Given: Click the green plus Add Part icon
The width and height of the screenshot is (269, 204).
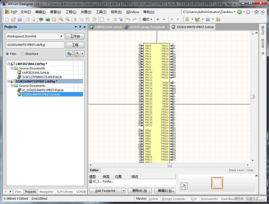Looking at the screenshot, I should tap(158, 19).
